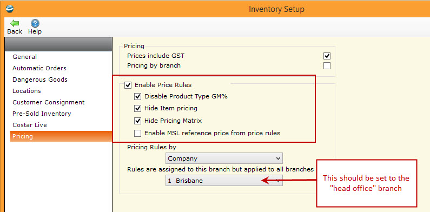Uncheck Enable Price Rules

point(128,85)
